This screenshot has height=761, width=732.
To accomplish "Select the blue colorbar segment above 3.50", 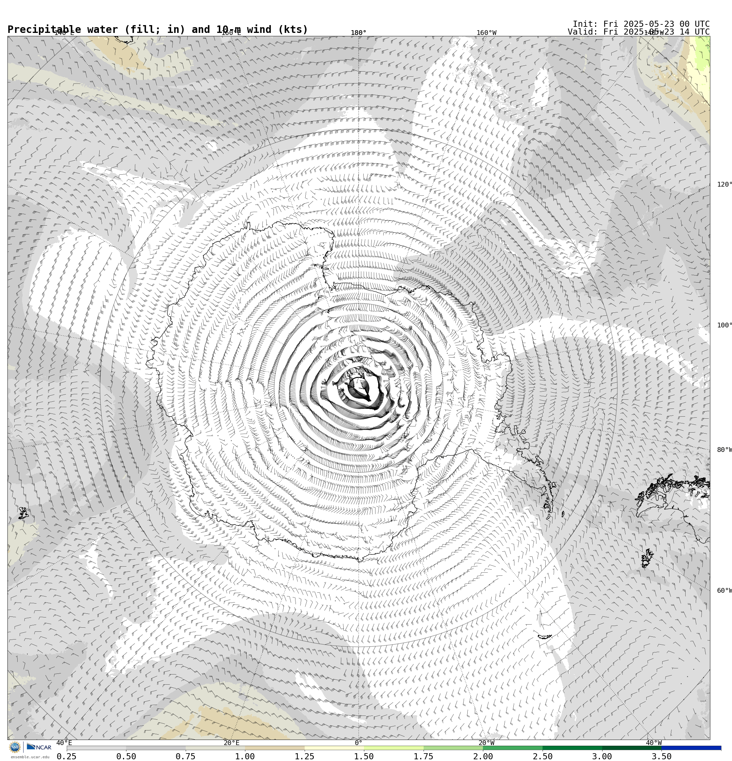I will point(691,748).
